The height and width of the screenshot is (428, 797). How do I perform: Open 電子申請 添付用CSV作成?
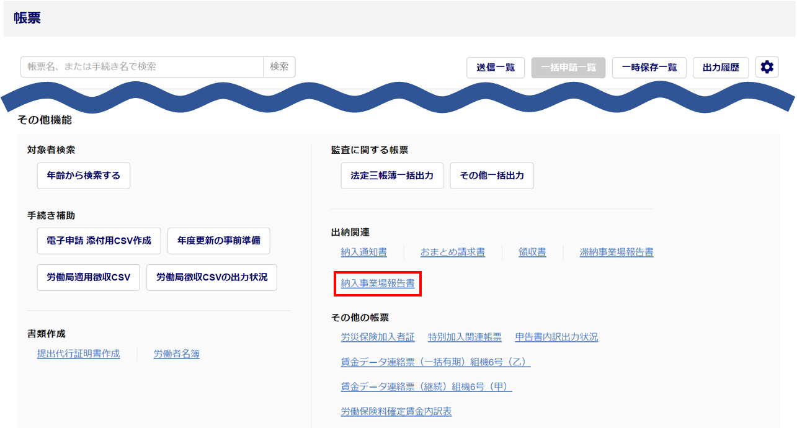(x=99, y=241)
